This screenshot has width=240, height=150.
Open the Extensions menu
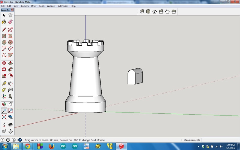point(63,6)
